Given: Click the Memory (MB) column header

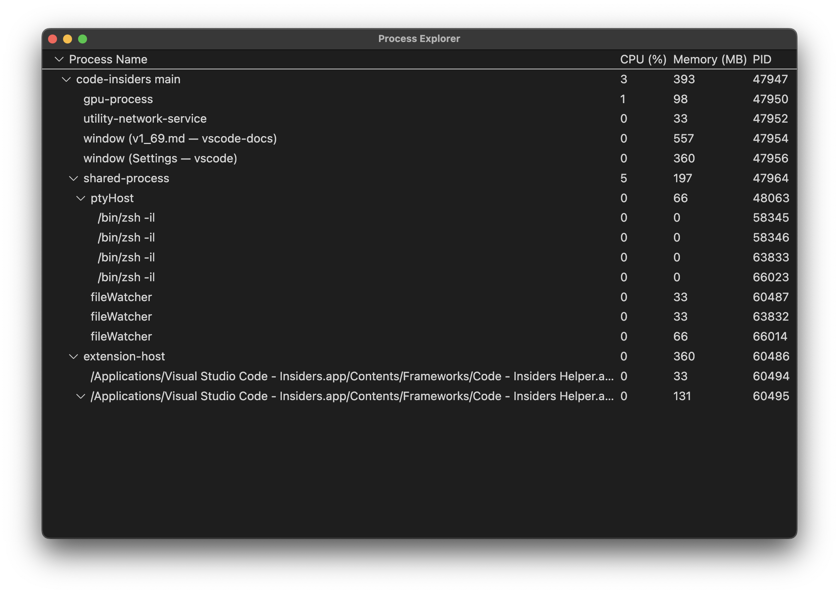Looking at the screenshot, I should pos(710,59).
